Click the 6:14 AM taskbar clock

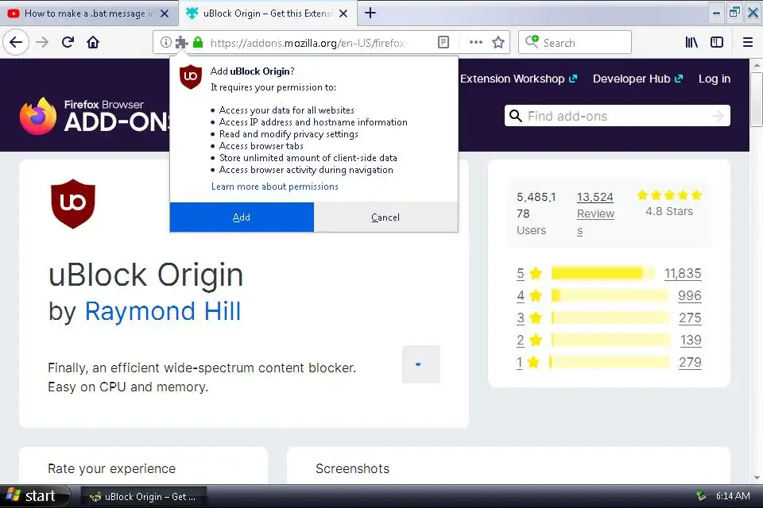coord(732,496)
